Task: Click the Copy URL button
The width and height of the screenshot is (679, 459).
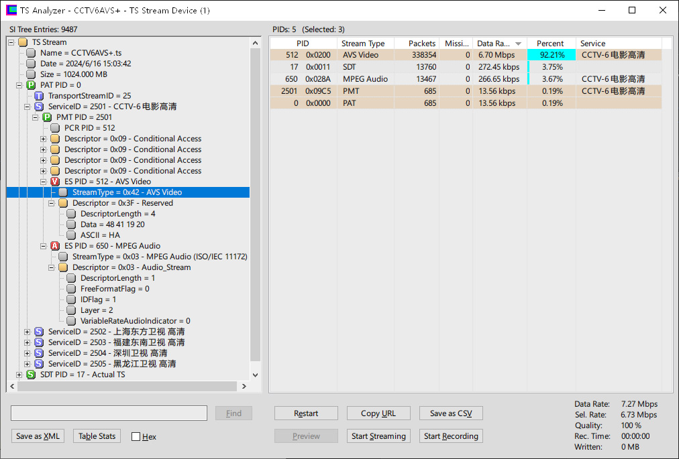Action: 378,413
